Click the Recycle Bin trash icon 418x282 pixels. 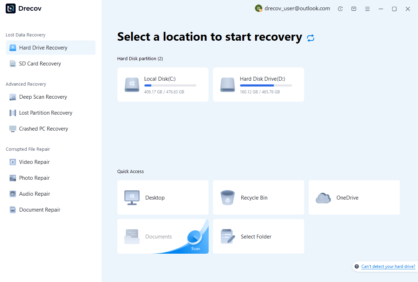point(228,197)
